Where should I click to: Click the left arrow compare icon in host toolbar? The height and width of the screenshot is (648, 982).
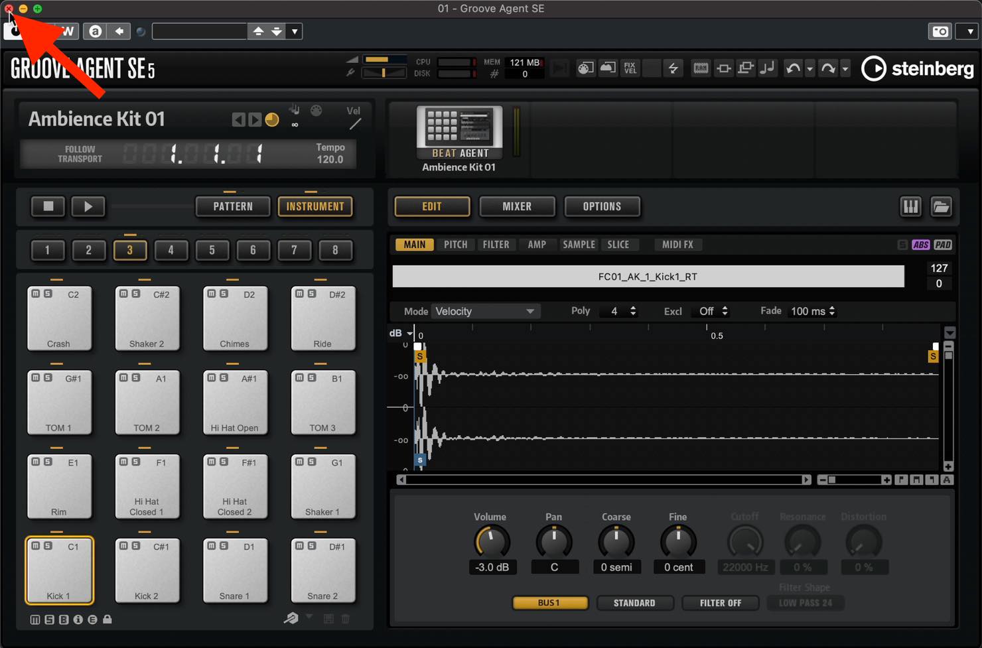click(119, 31)
